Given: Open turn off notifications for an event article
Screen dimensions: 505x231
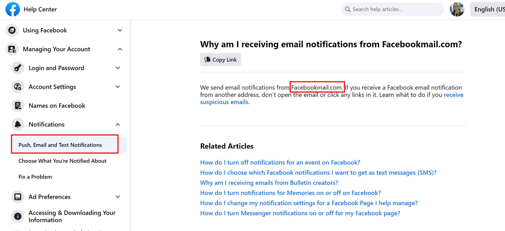Looking at the screenshot, I should click(280, 163).
